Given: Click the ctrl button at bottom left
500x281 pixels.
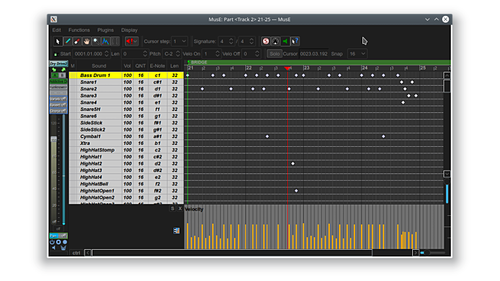Looking at the screenshot, I should (x=76, y=252).
